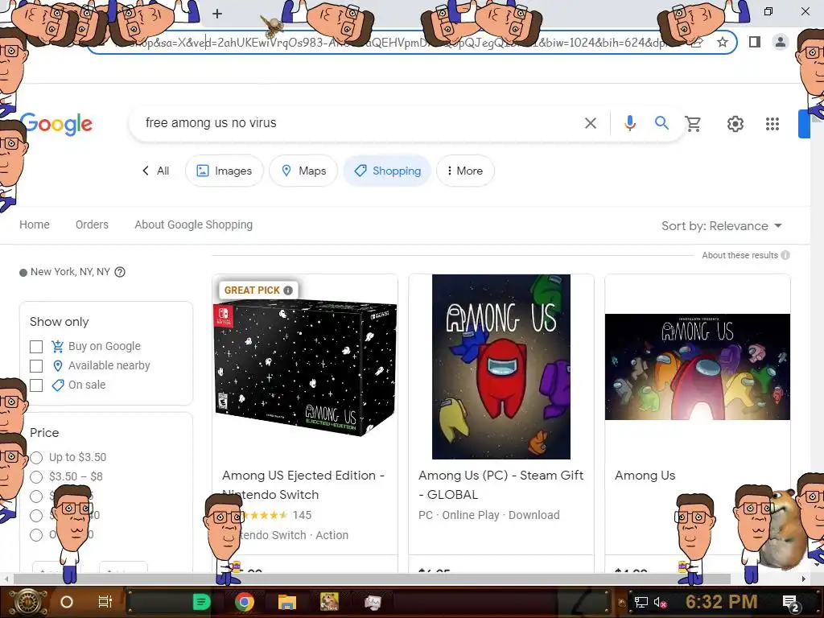
Task: Open the Home shopping link
Action: 35,225
